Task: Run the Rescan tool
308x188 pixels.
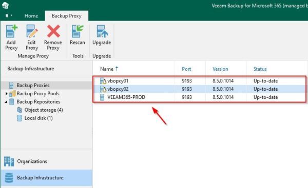Action: (78, 35)
